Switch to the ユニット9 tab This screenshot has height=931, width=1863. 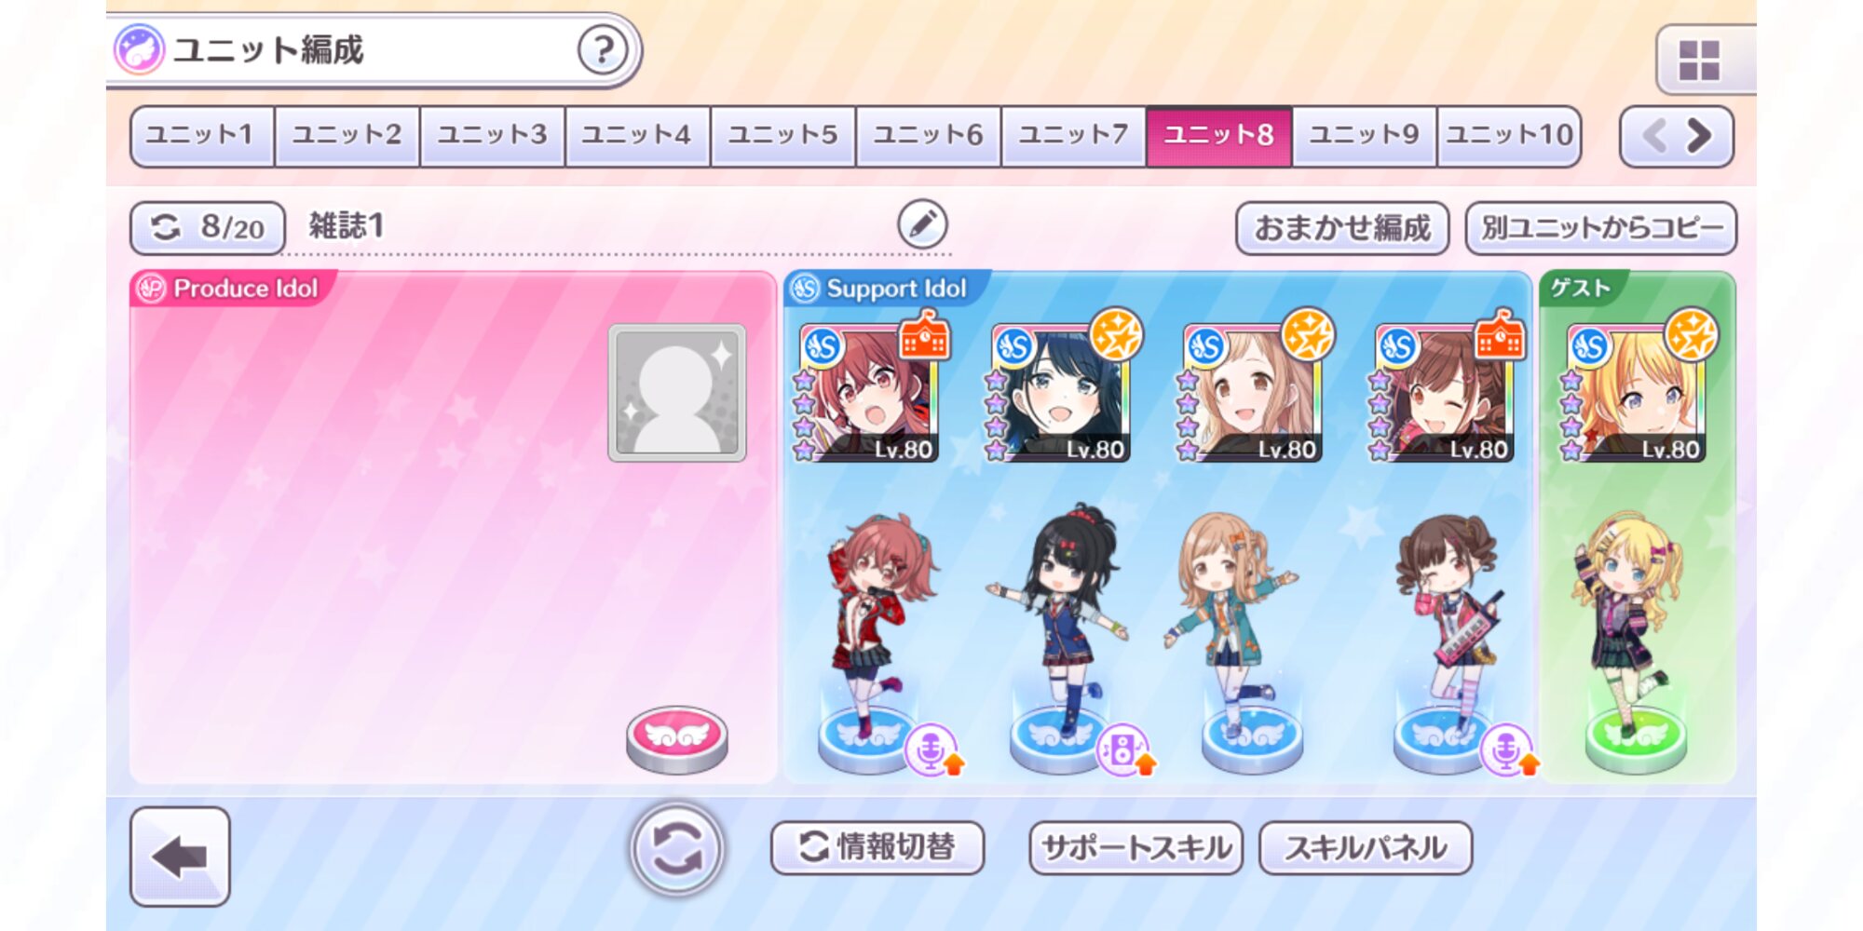pyautogui.click(x=1364, y=136)
